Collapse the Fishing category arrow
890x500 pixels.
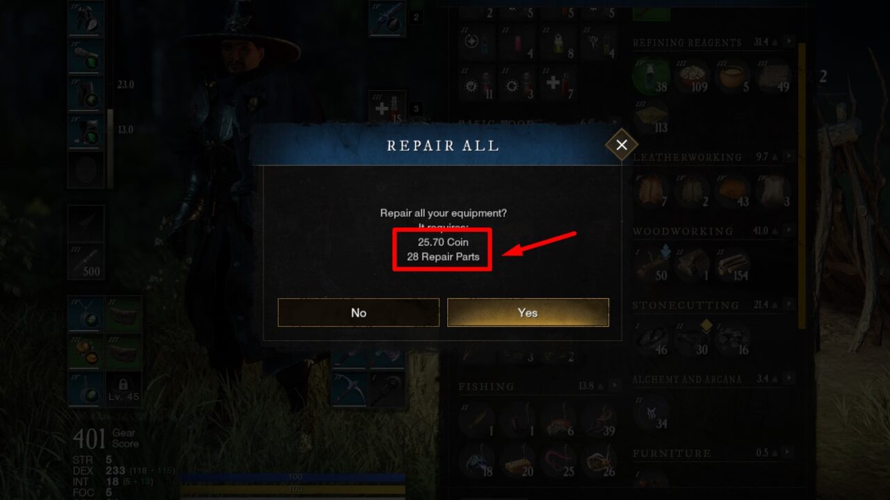(x=614, y=385)
